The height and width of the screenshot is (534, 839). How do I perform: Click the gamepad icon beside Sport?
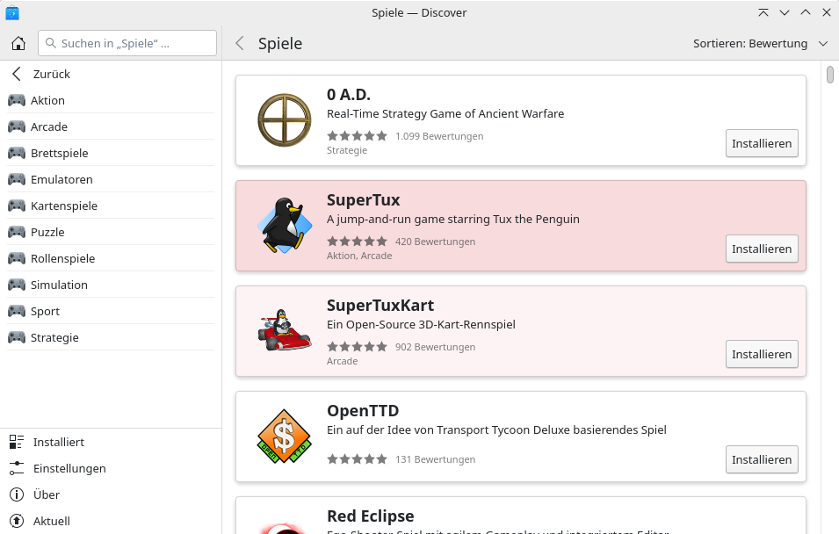tap(17, 311)
